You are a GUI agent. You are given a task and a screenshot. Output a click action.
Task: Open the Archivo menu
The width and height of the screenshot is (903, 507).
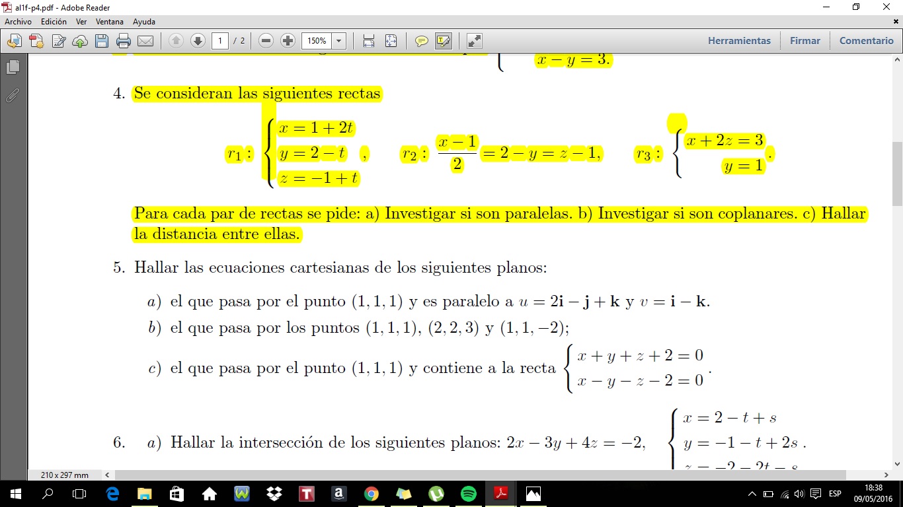click(x=18, y=22)
